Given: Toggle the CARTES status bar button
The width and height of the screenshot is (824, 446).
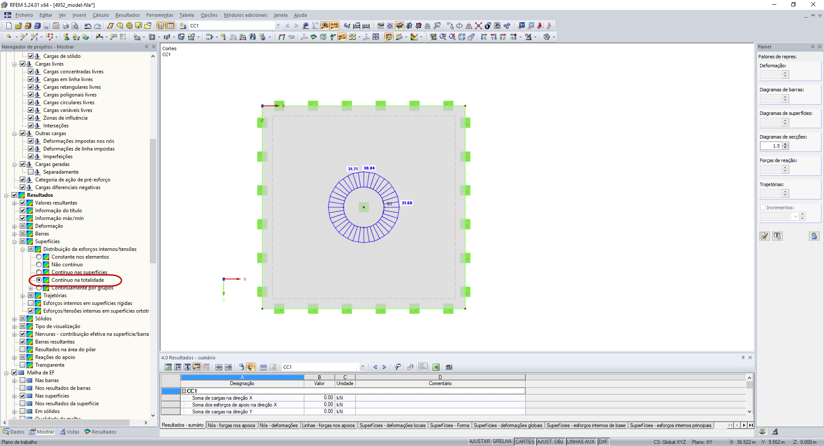Looking at the screenshot, I should coord(525,442).
